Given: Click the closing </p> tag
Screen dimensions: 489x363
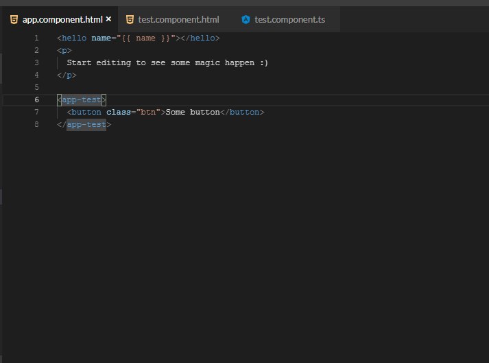Looking at the screenshot, I should coord(67,75).
